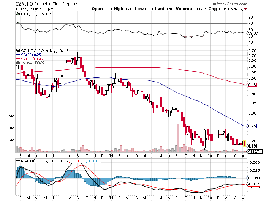The width and height of the screenshot is (266, 201).
Task: Click the red down arrow beside Chg
Action: 245,8
